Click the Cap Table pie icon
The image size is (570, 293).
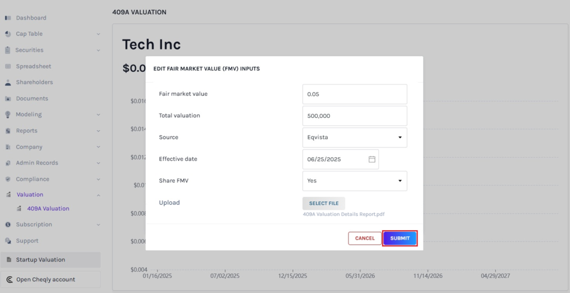(x=8, y=34)
